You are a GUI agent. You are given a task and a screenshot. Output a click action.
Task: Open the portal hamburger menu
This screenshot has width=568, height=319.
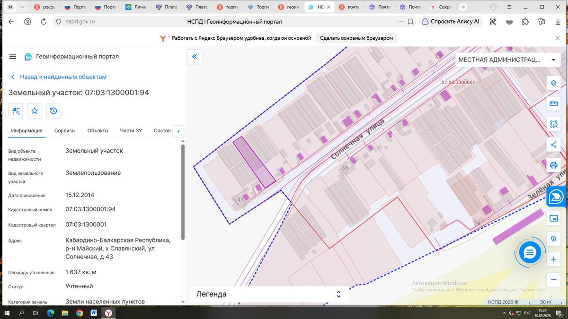[x=13, y=57]
